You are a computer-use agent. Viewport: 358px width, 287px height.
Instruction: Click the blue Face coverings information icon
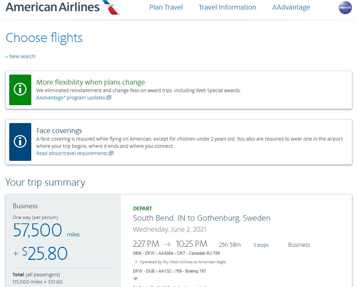pos(20,142)
